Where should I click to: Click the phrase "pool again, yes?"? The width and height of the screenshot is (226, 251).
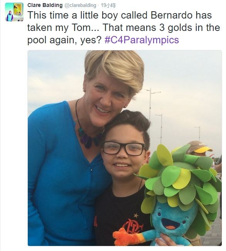64,40
